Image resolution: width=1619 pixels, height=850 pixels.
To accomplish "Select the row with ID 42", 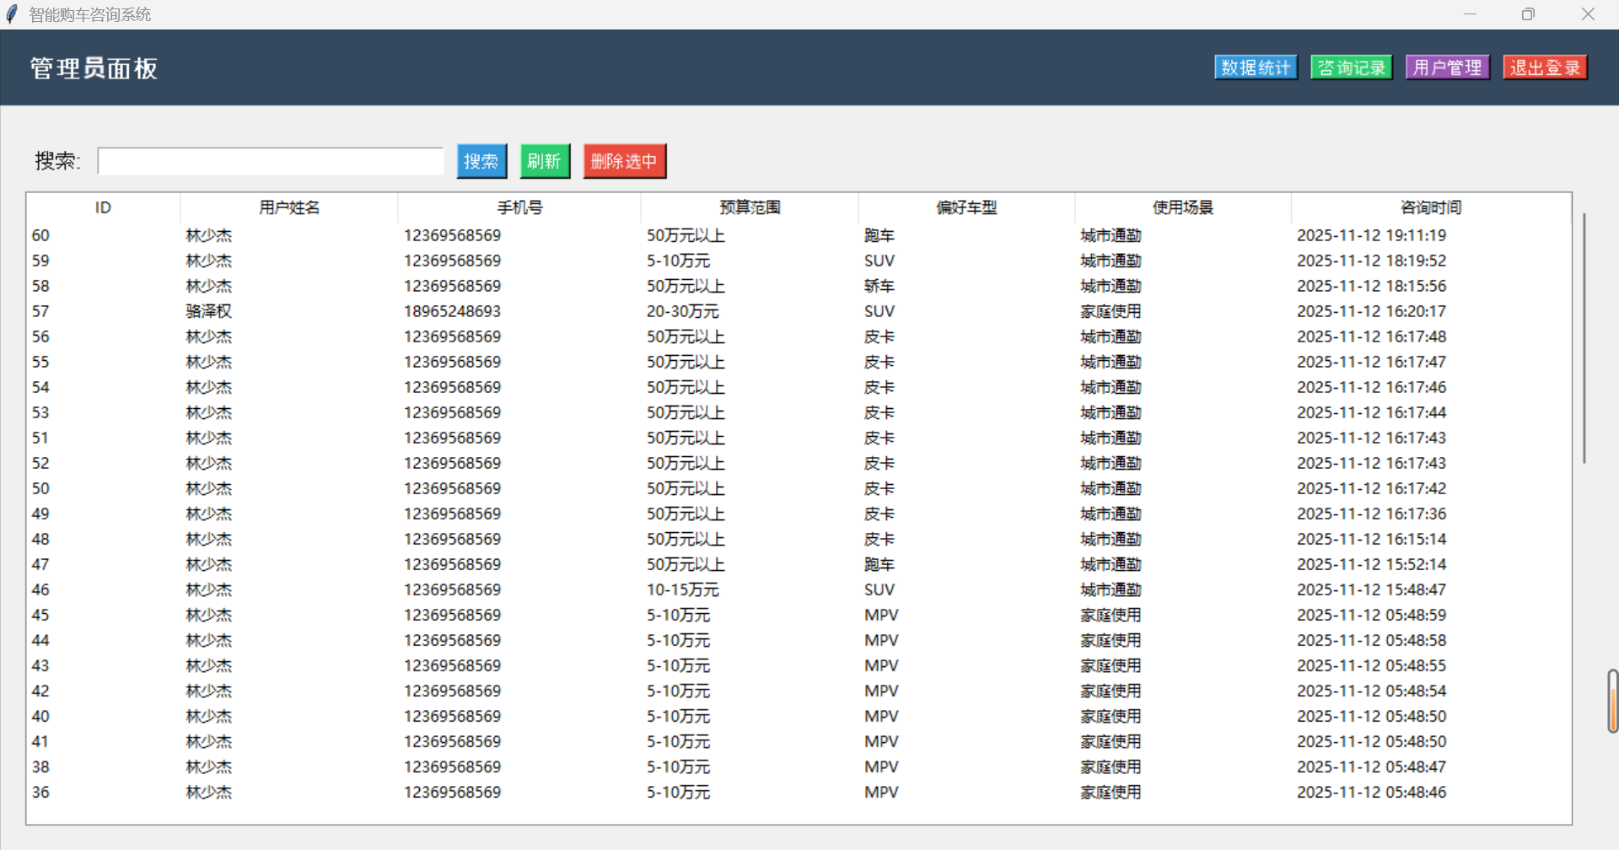I will pyautogui.click(x=799, y=691).
